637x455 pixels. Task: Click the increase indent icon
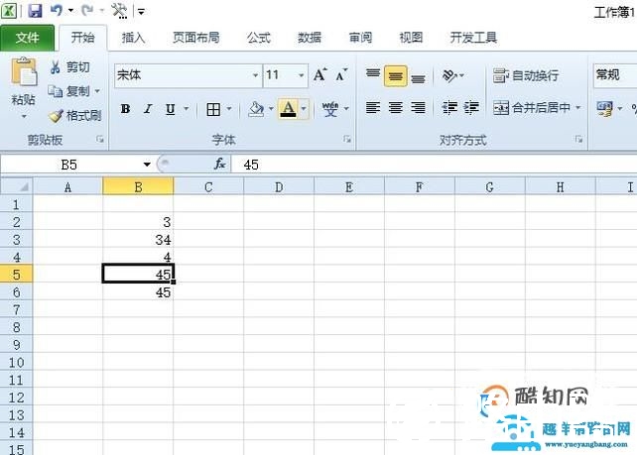[x=471, y=108]
